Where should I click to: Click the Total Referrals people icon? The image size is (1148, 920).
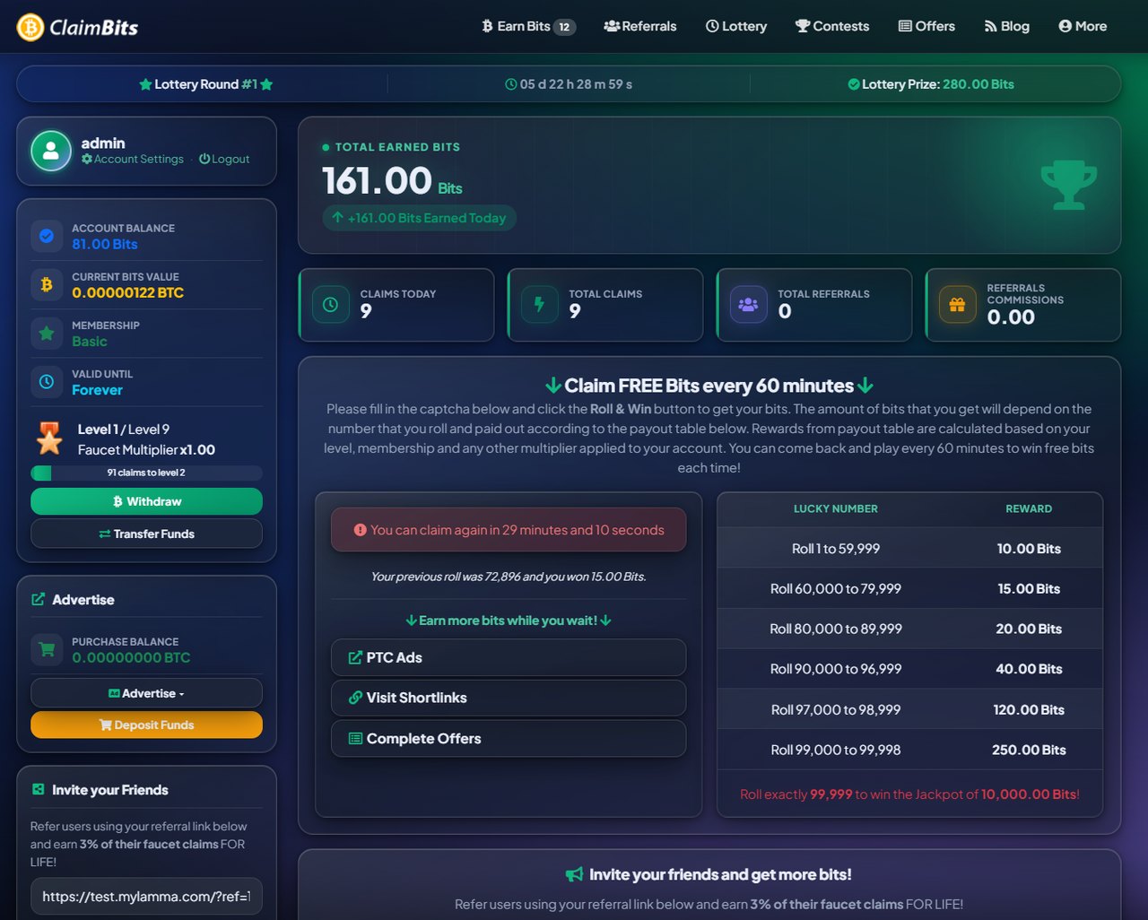click(748, 305)
